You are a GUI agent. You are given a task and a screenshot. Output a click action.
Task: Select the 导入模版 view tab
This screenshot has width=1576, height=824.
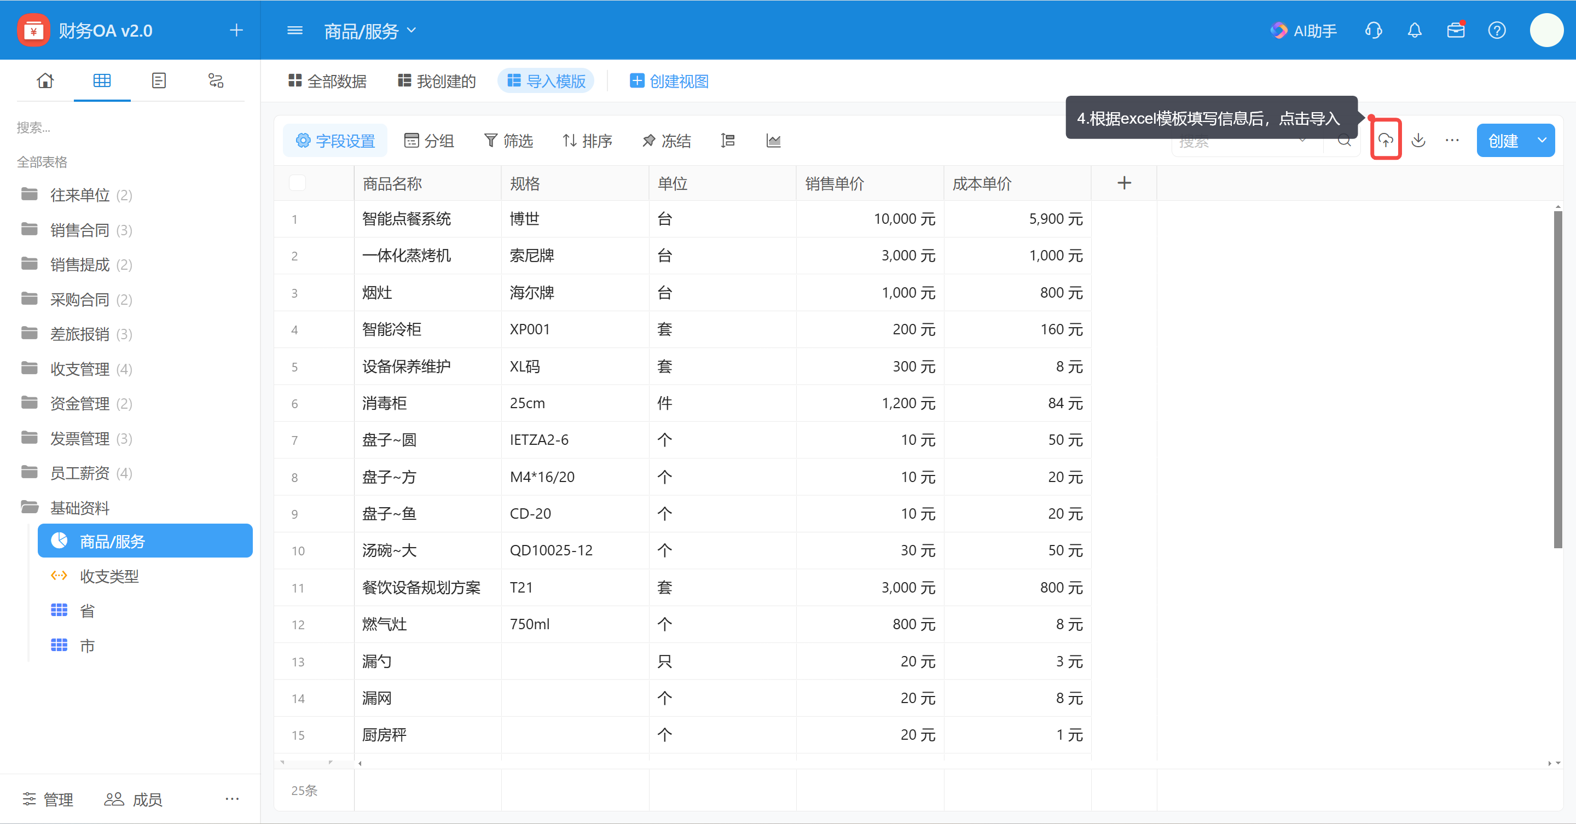coord(546,81)
